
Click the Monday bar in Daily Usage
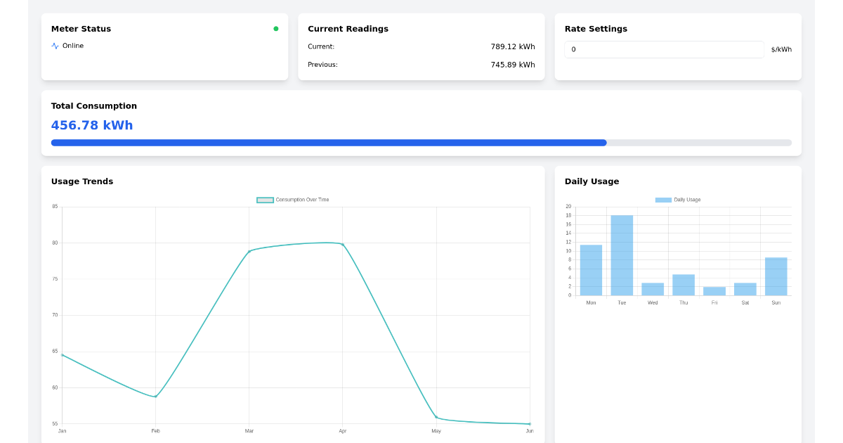pos(590,271)
